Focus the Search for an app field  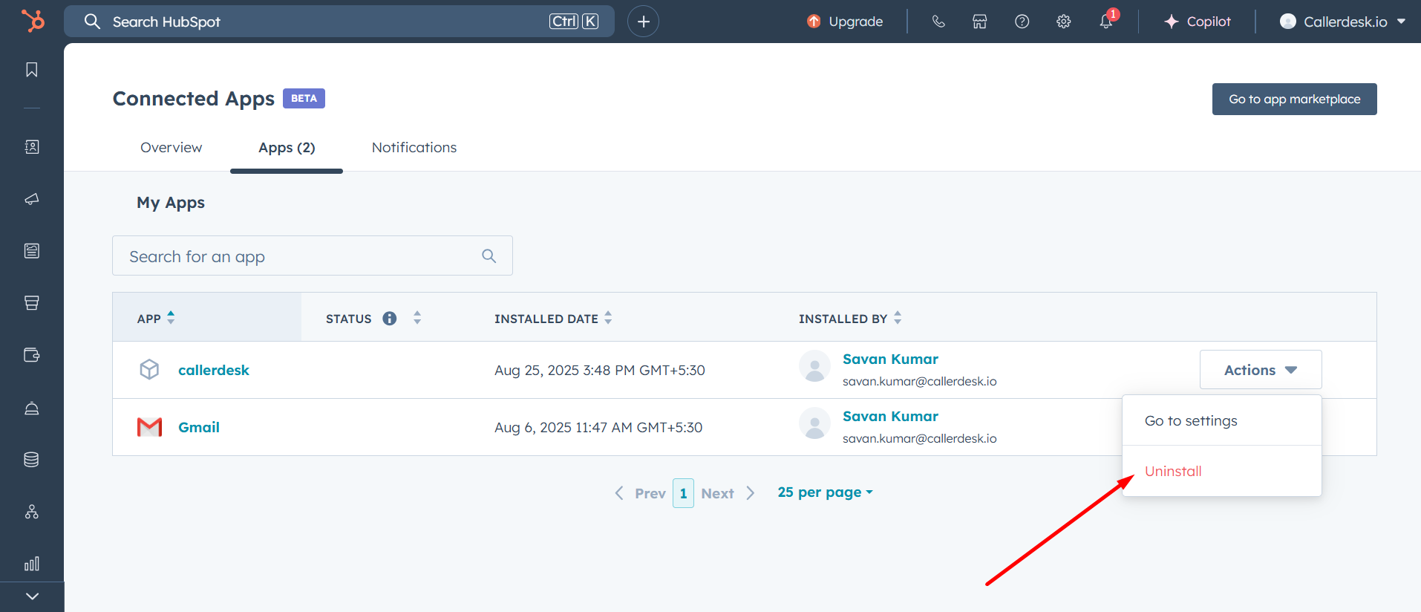tap(313, 255)
